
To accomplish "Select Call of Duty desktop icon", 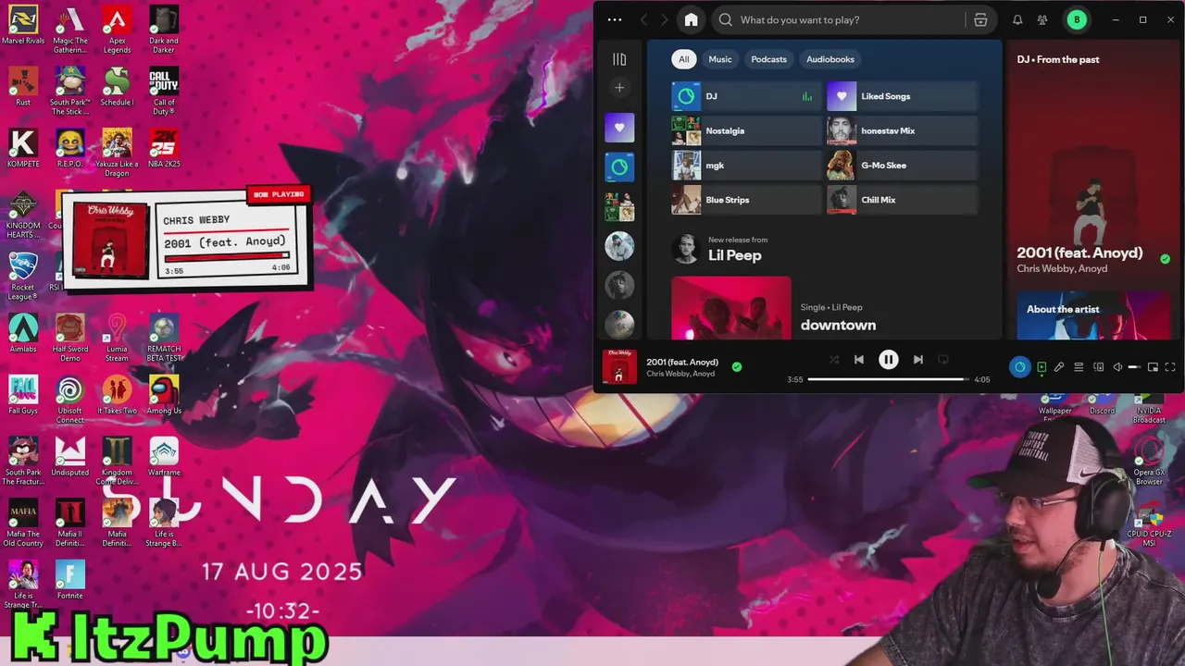I will point(164,92).
